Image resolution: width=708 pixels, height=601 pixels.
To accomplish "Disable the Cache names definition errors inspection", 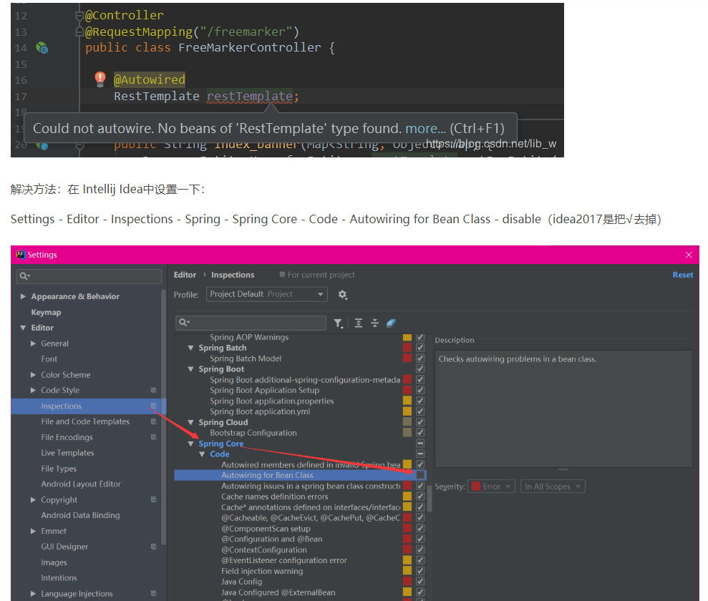I will pyautogui.click(x=420, y=496).
